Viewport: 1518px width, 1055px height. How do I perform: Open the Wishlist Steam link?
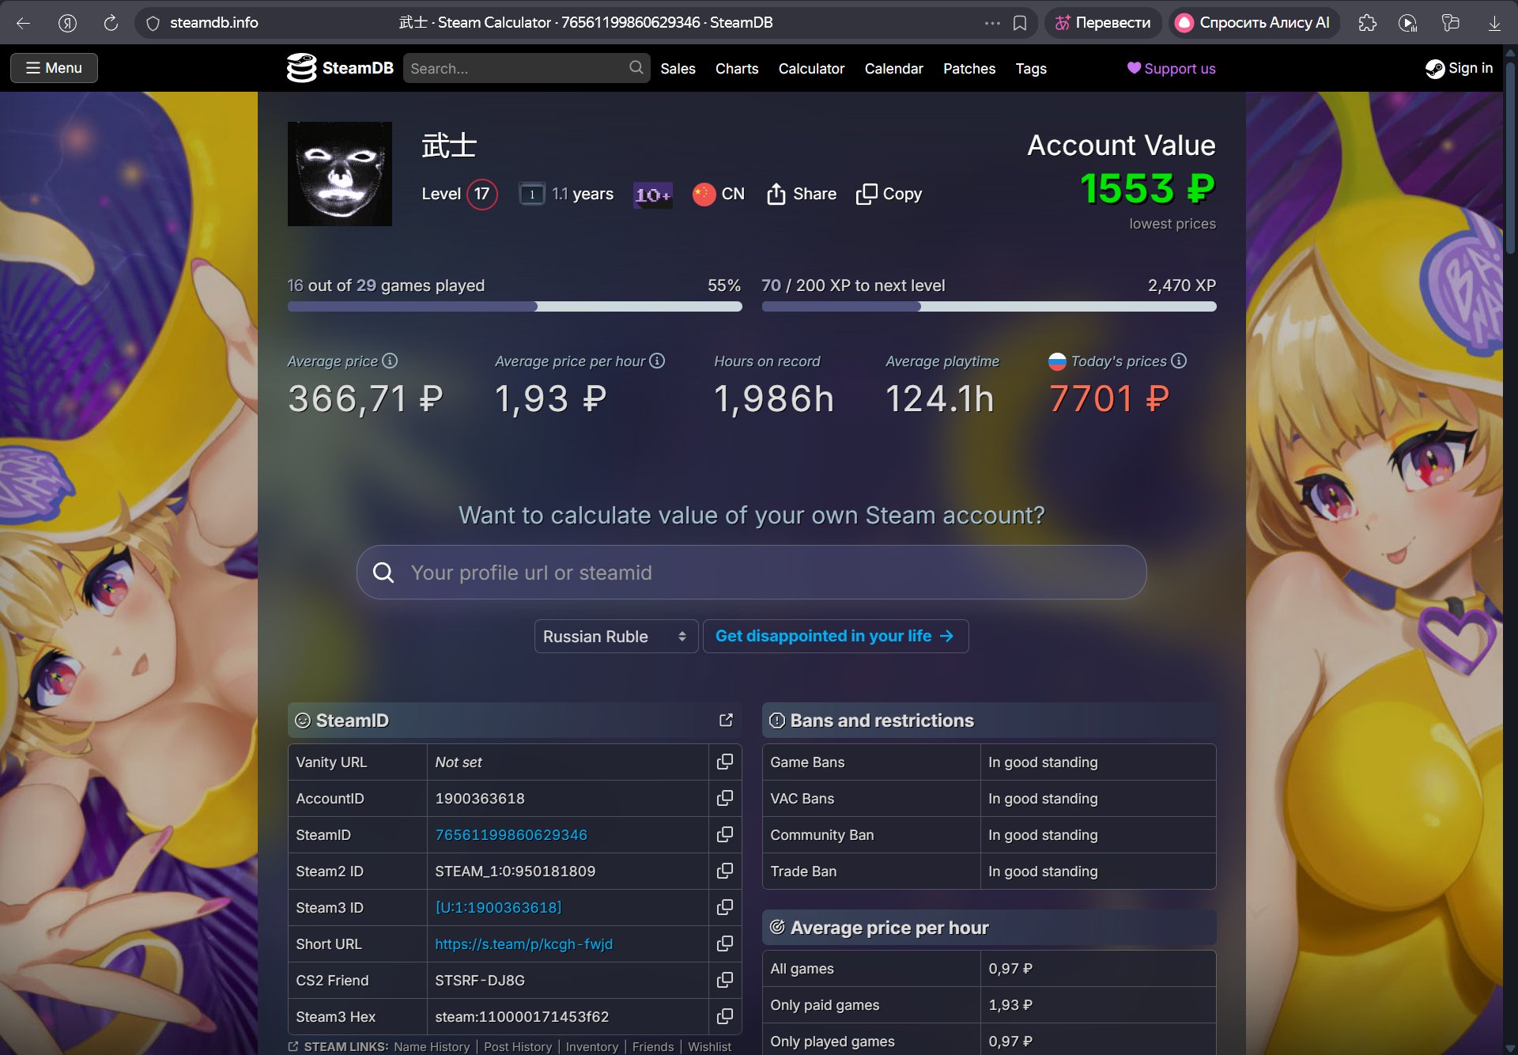coord(709,1046)
